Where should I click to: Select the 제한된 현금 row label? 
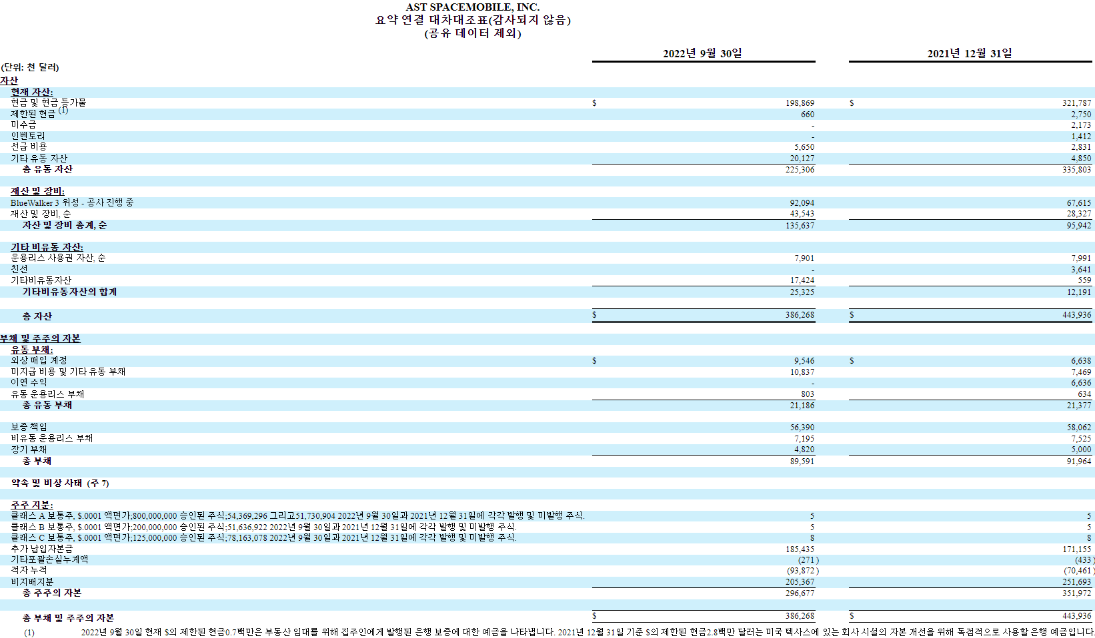[x=33, y=115]
